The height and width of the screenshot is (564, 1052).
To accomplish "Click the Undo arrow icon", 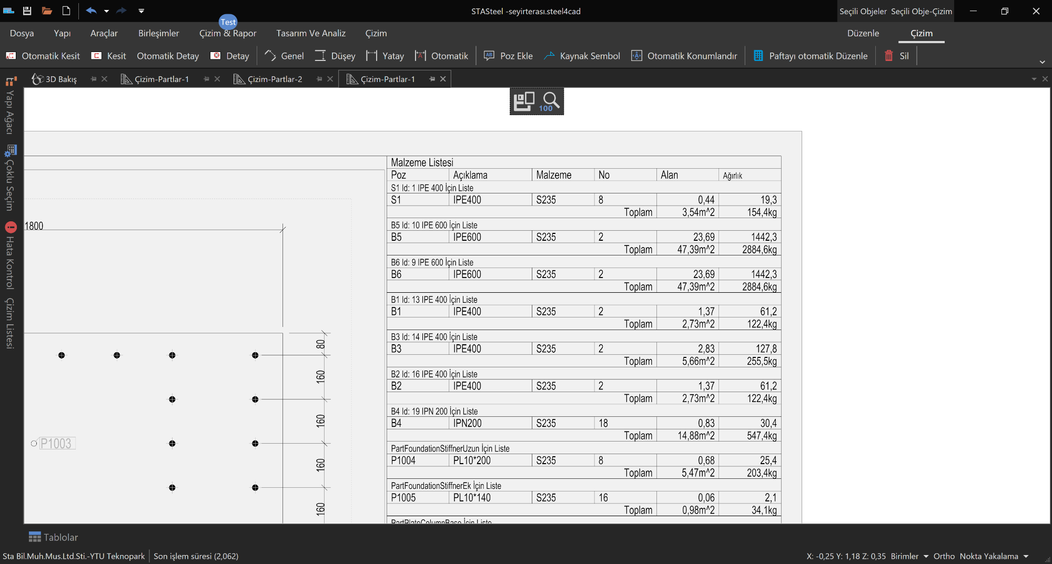I will (91, 11).
